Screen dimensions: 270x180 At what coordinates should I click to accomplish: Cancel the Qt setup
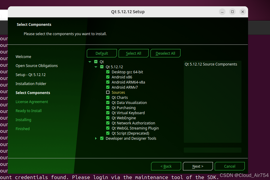coord(230,166)
